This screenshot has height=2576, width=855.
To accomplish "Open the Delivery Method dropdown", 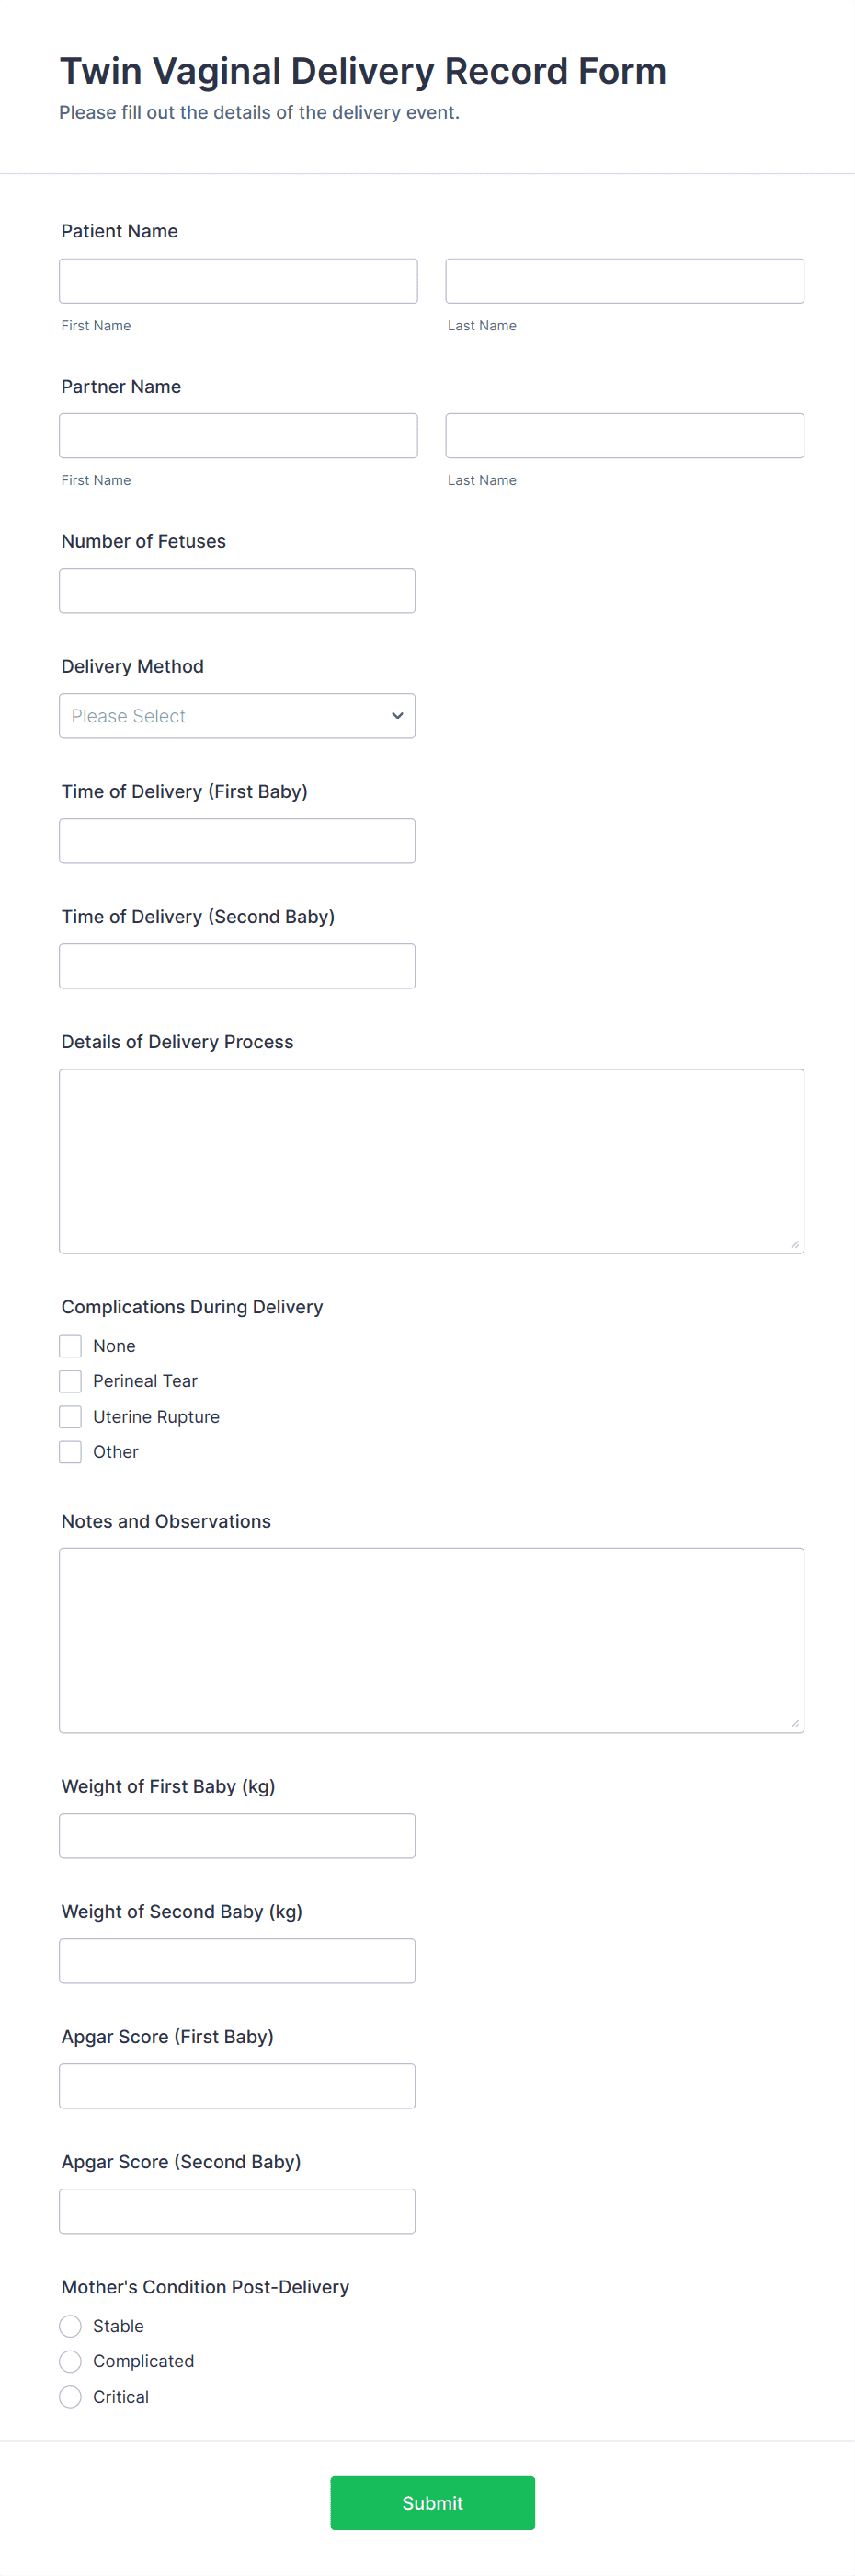I will pyautogui.click(x=236, y=716).
